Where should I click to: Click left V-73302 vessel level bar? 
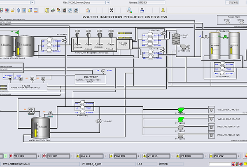(x=212, y=51)
